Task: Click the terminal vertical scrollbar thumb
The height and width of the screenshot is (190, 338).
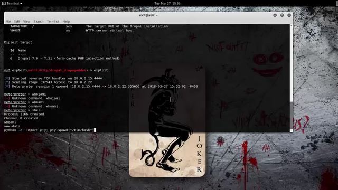Action: [291, 116]
